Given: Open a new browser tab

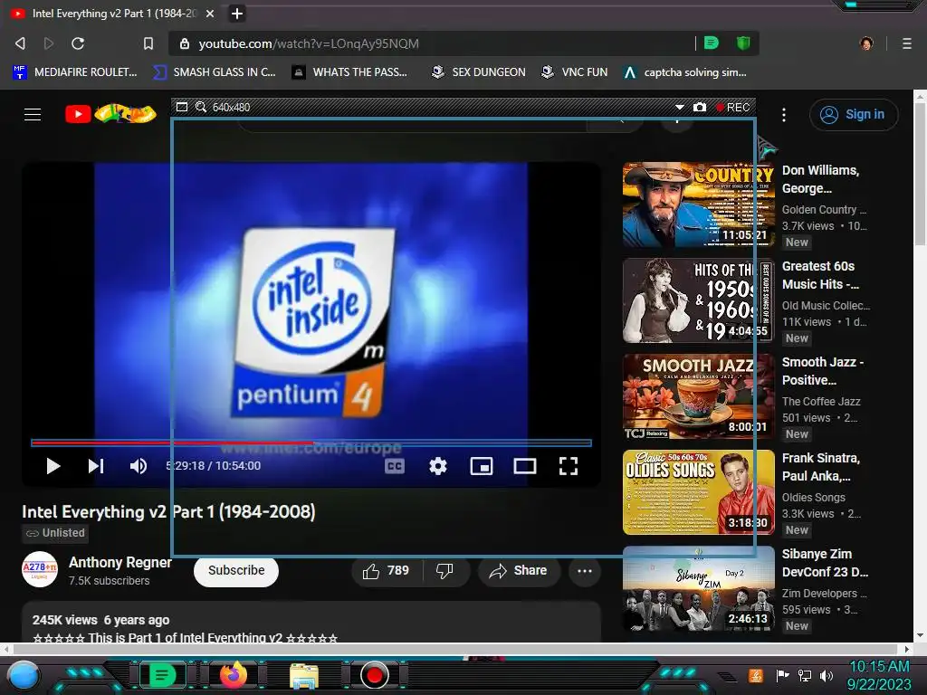Looking at the screenshot, I should pyautogui.click(x=236, y=13).
